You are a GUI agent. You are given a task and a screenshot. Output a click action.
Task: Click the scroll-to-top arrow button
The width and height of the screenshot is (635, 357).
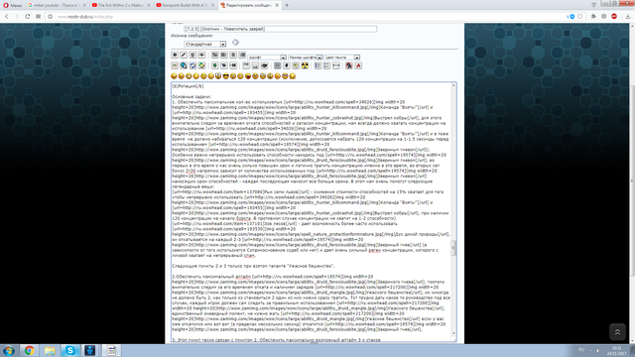(x=617, y=332)
